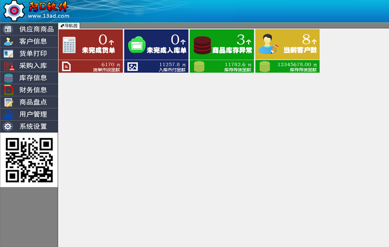Click the 12345678.00 元 amount
This screenshot has width=389, height=247.
tap(297, 64)
